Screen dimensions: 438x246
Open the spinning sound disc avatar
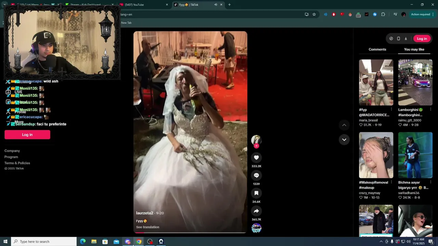(256, 228)
